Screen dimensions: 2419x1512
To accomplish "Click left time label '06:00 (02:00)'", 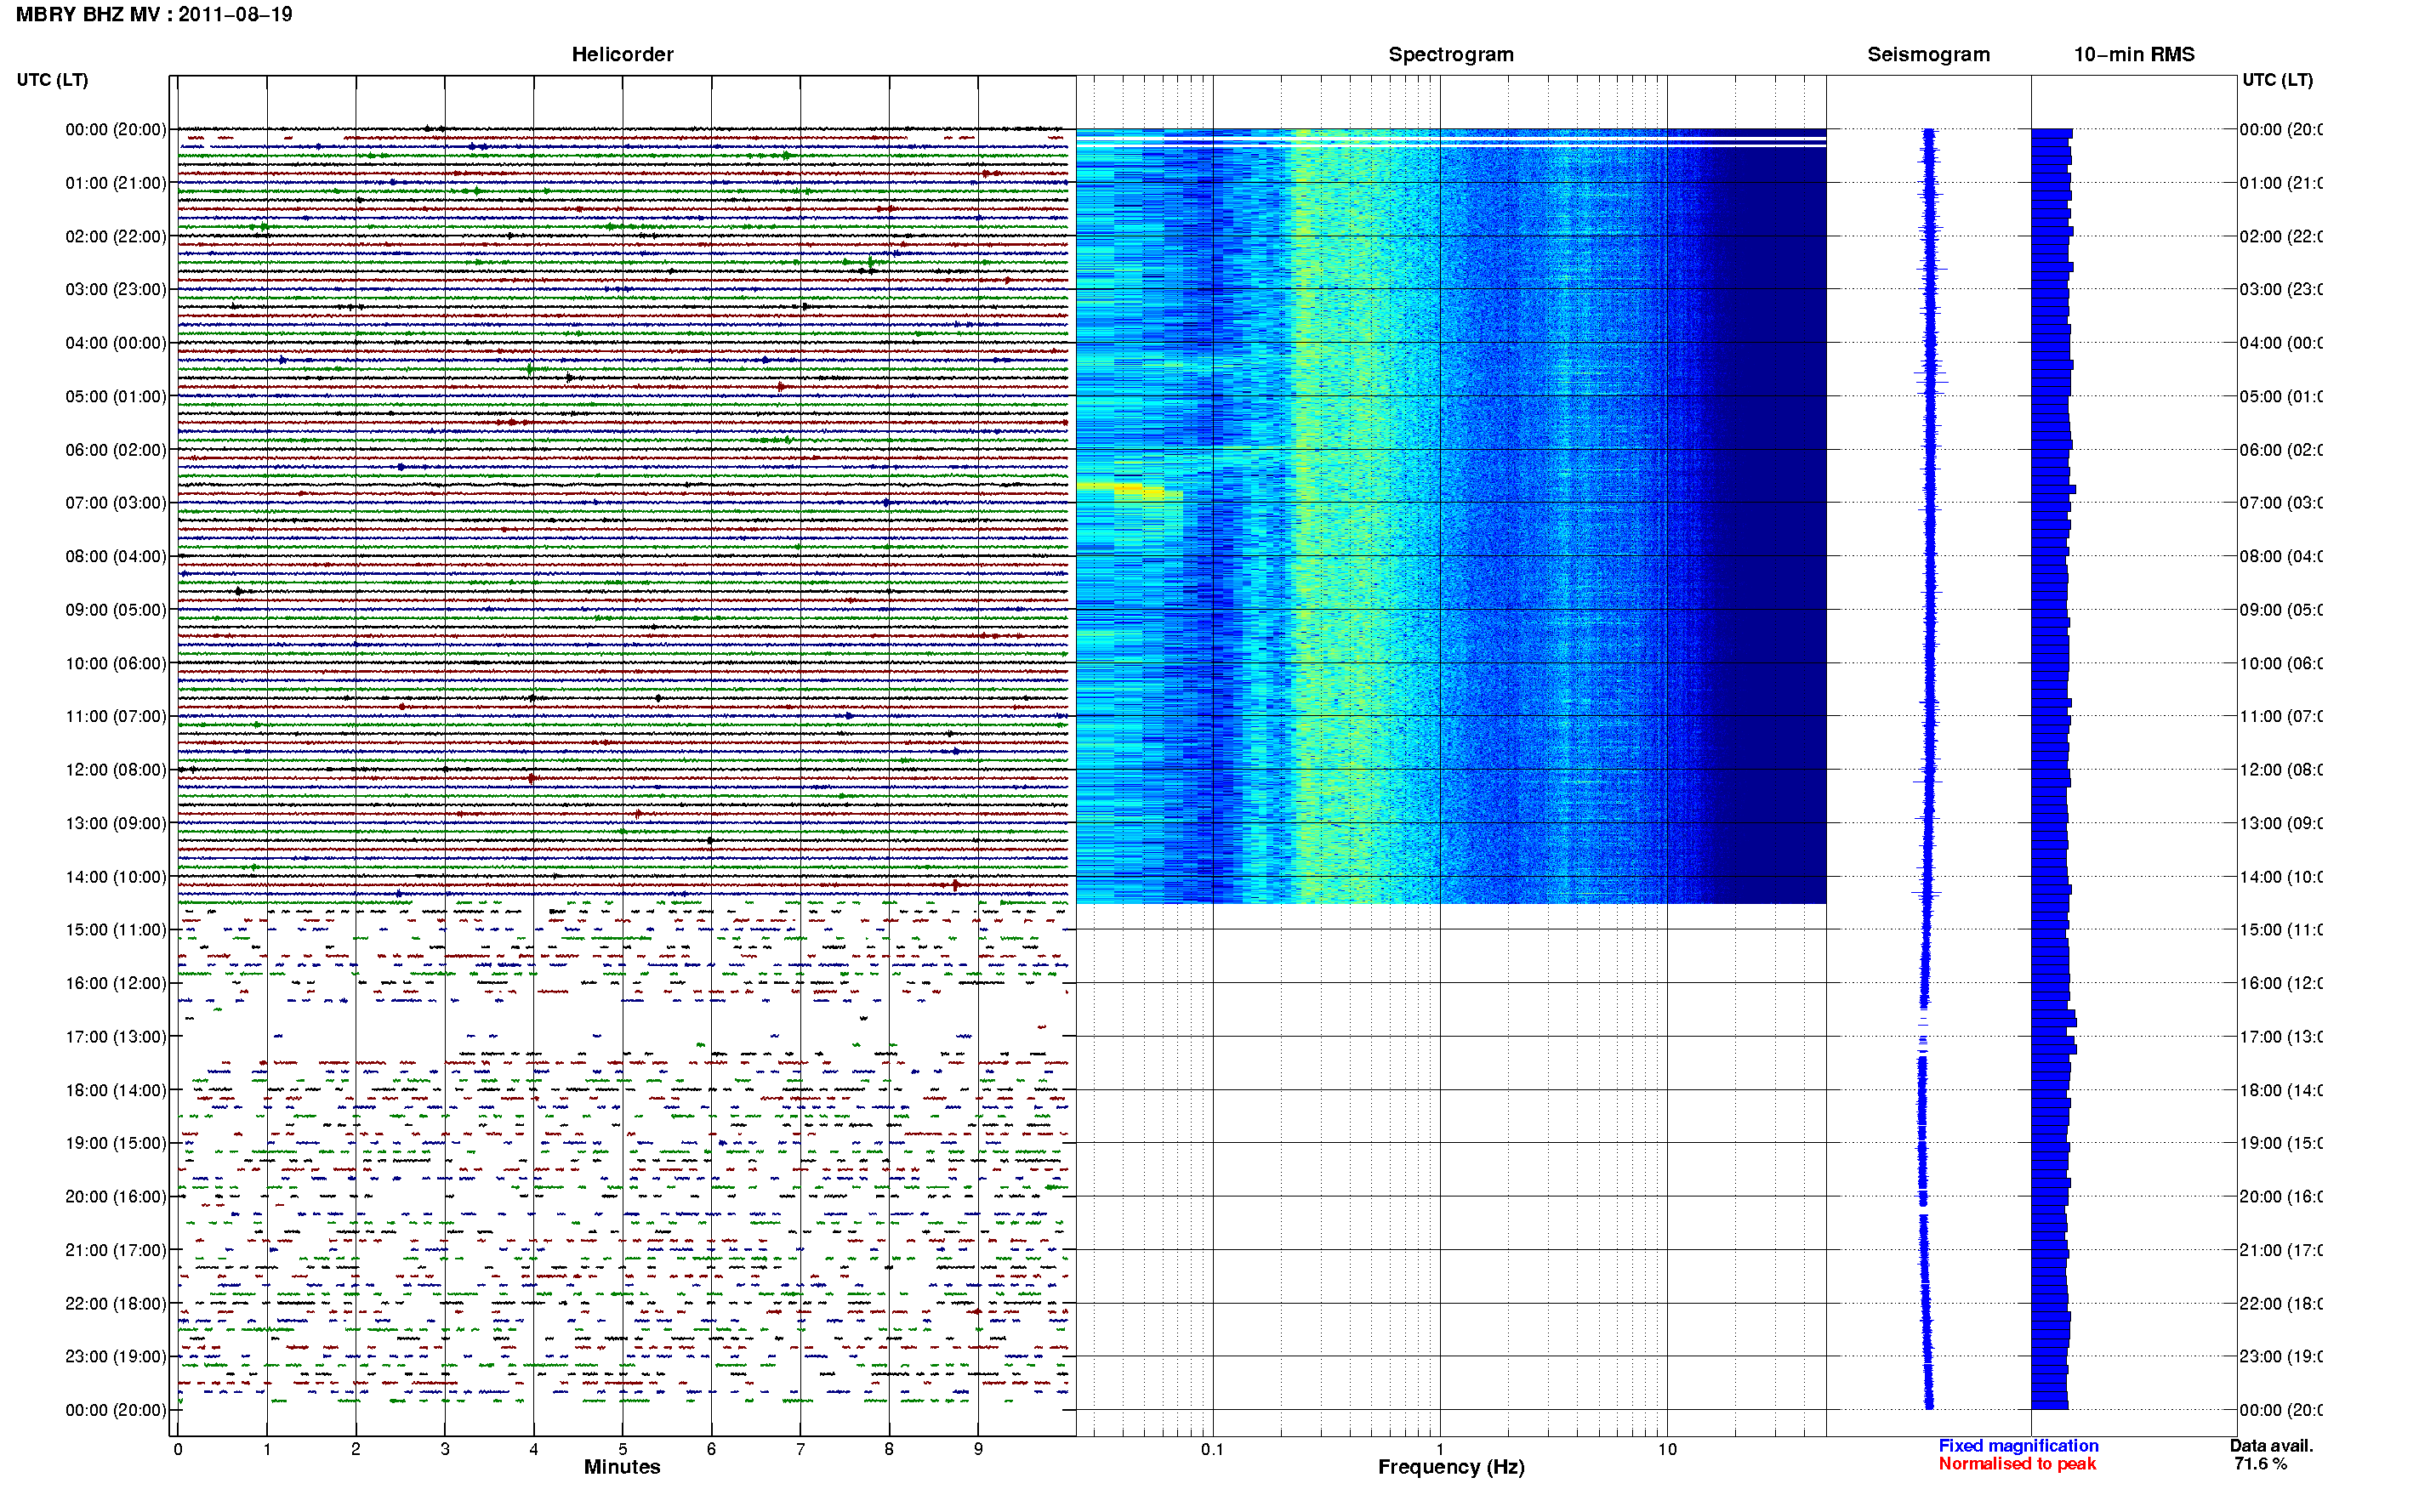I will 116,450.
